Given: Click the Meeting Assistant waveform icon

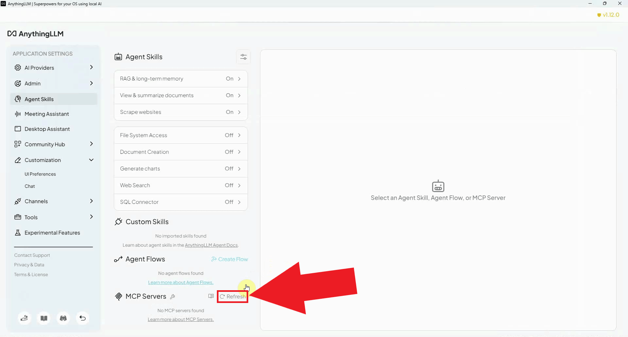Looking at the screenshot, I should coord(18,114).
